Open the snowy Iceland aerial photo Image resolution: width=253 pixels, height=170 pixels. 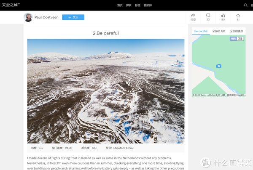(x=106, y=91)
